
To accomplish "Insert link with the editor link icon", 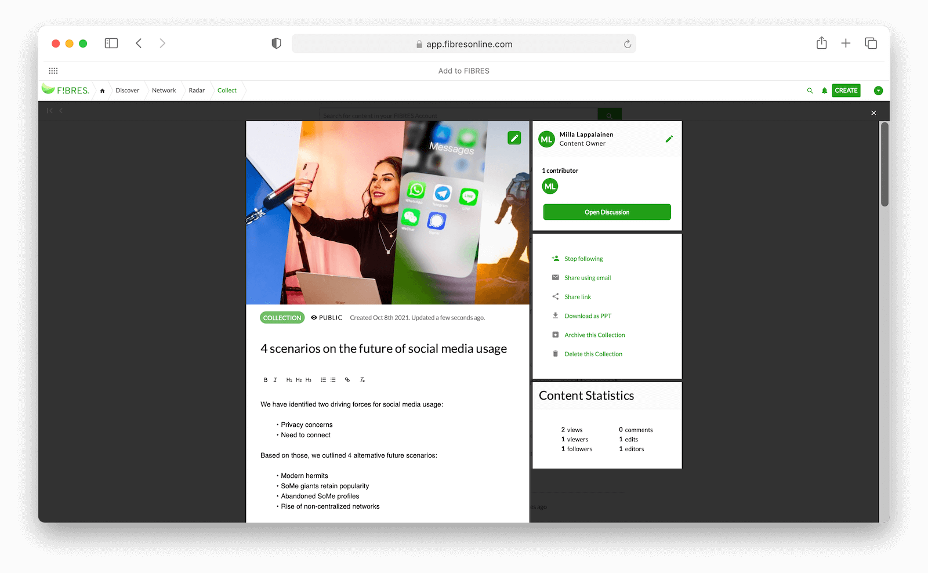I will 347,380.
